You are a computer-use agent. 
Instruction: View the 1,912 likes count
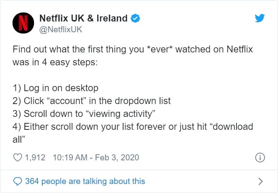point(35,157)
